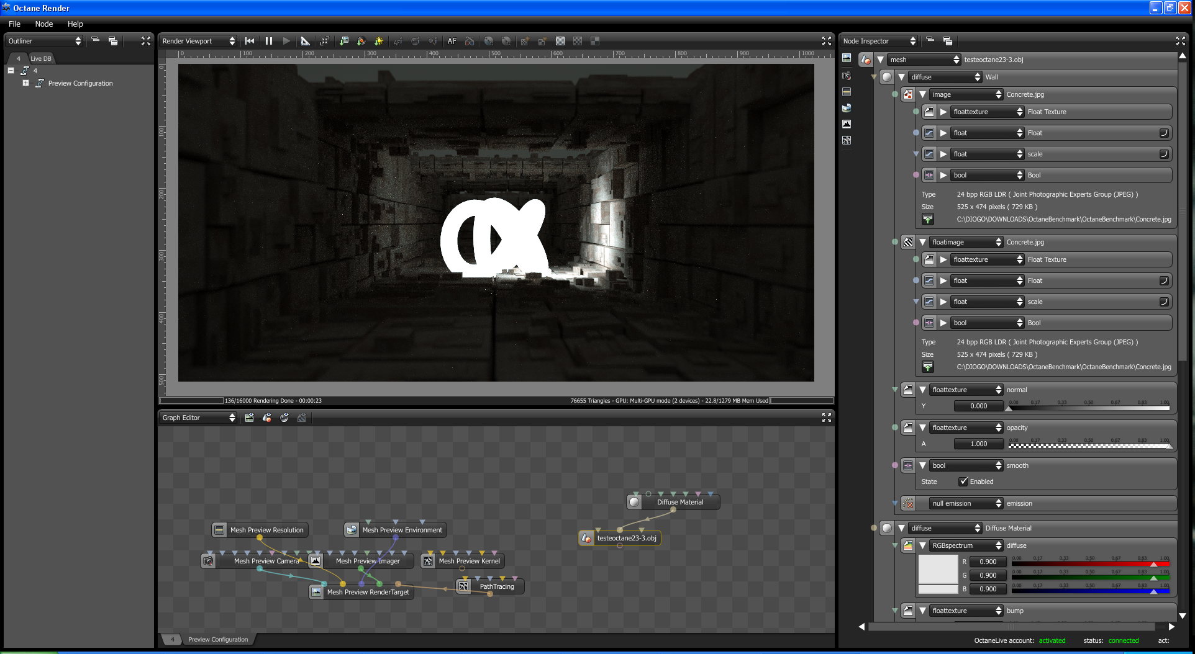Open the Node menu
This screenshot has width=1195, height=654.
click(44, 24)
